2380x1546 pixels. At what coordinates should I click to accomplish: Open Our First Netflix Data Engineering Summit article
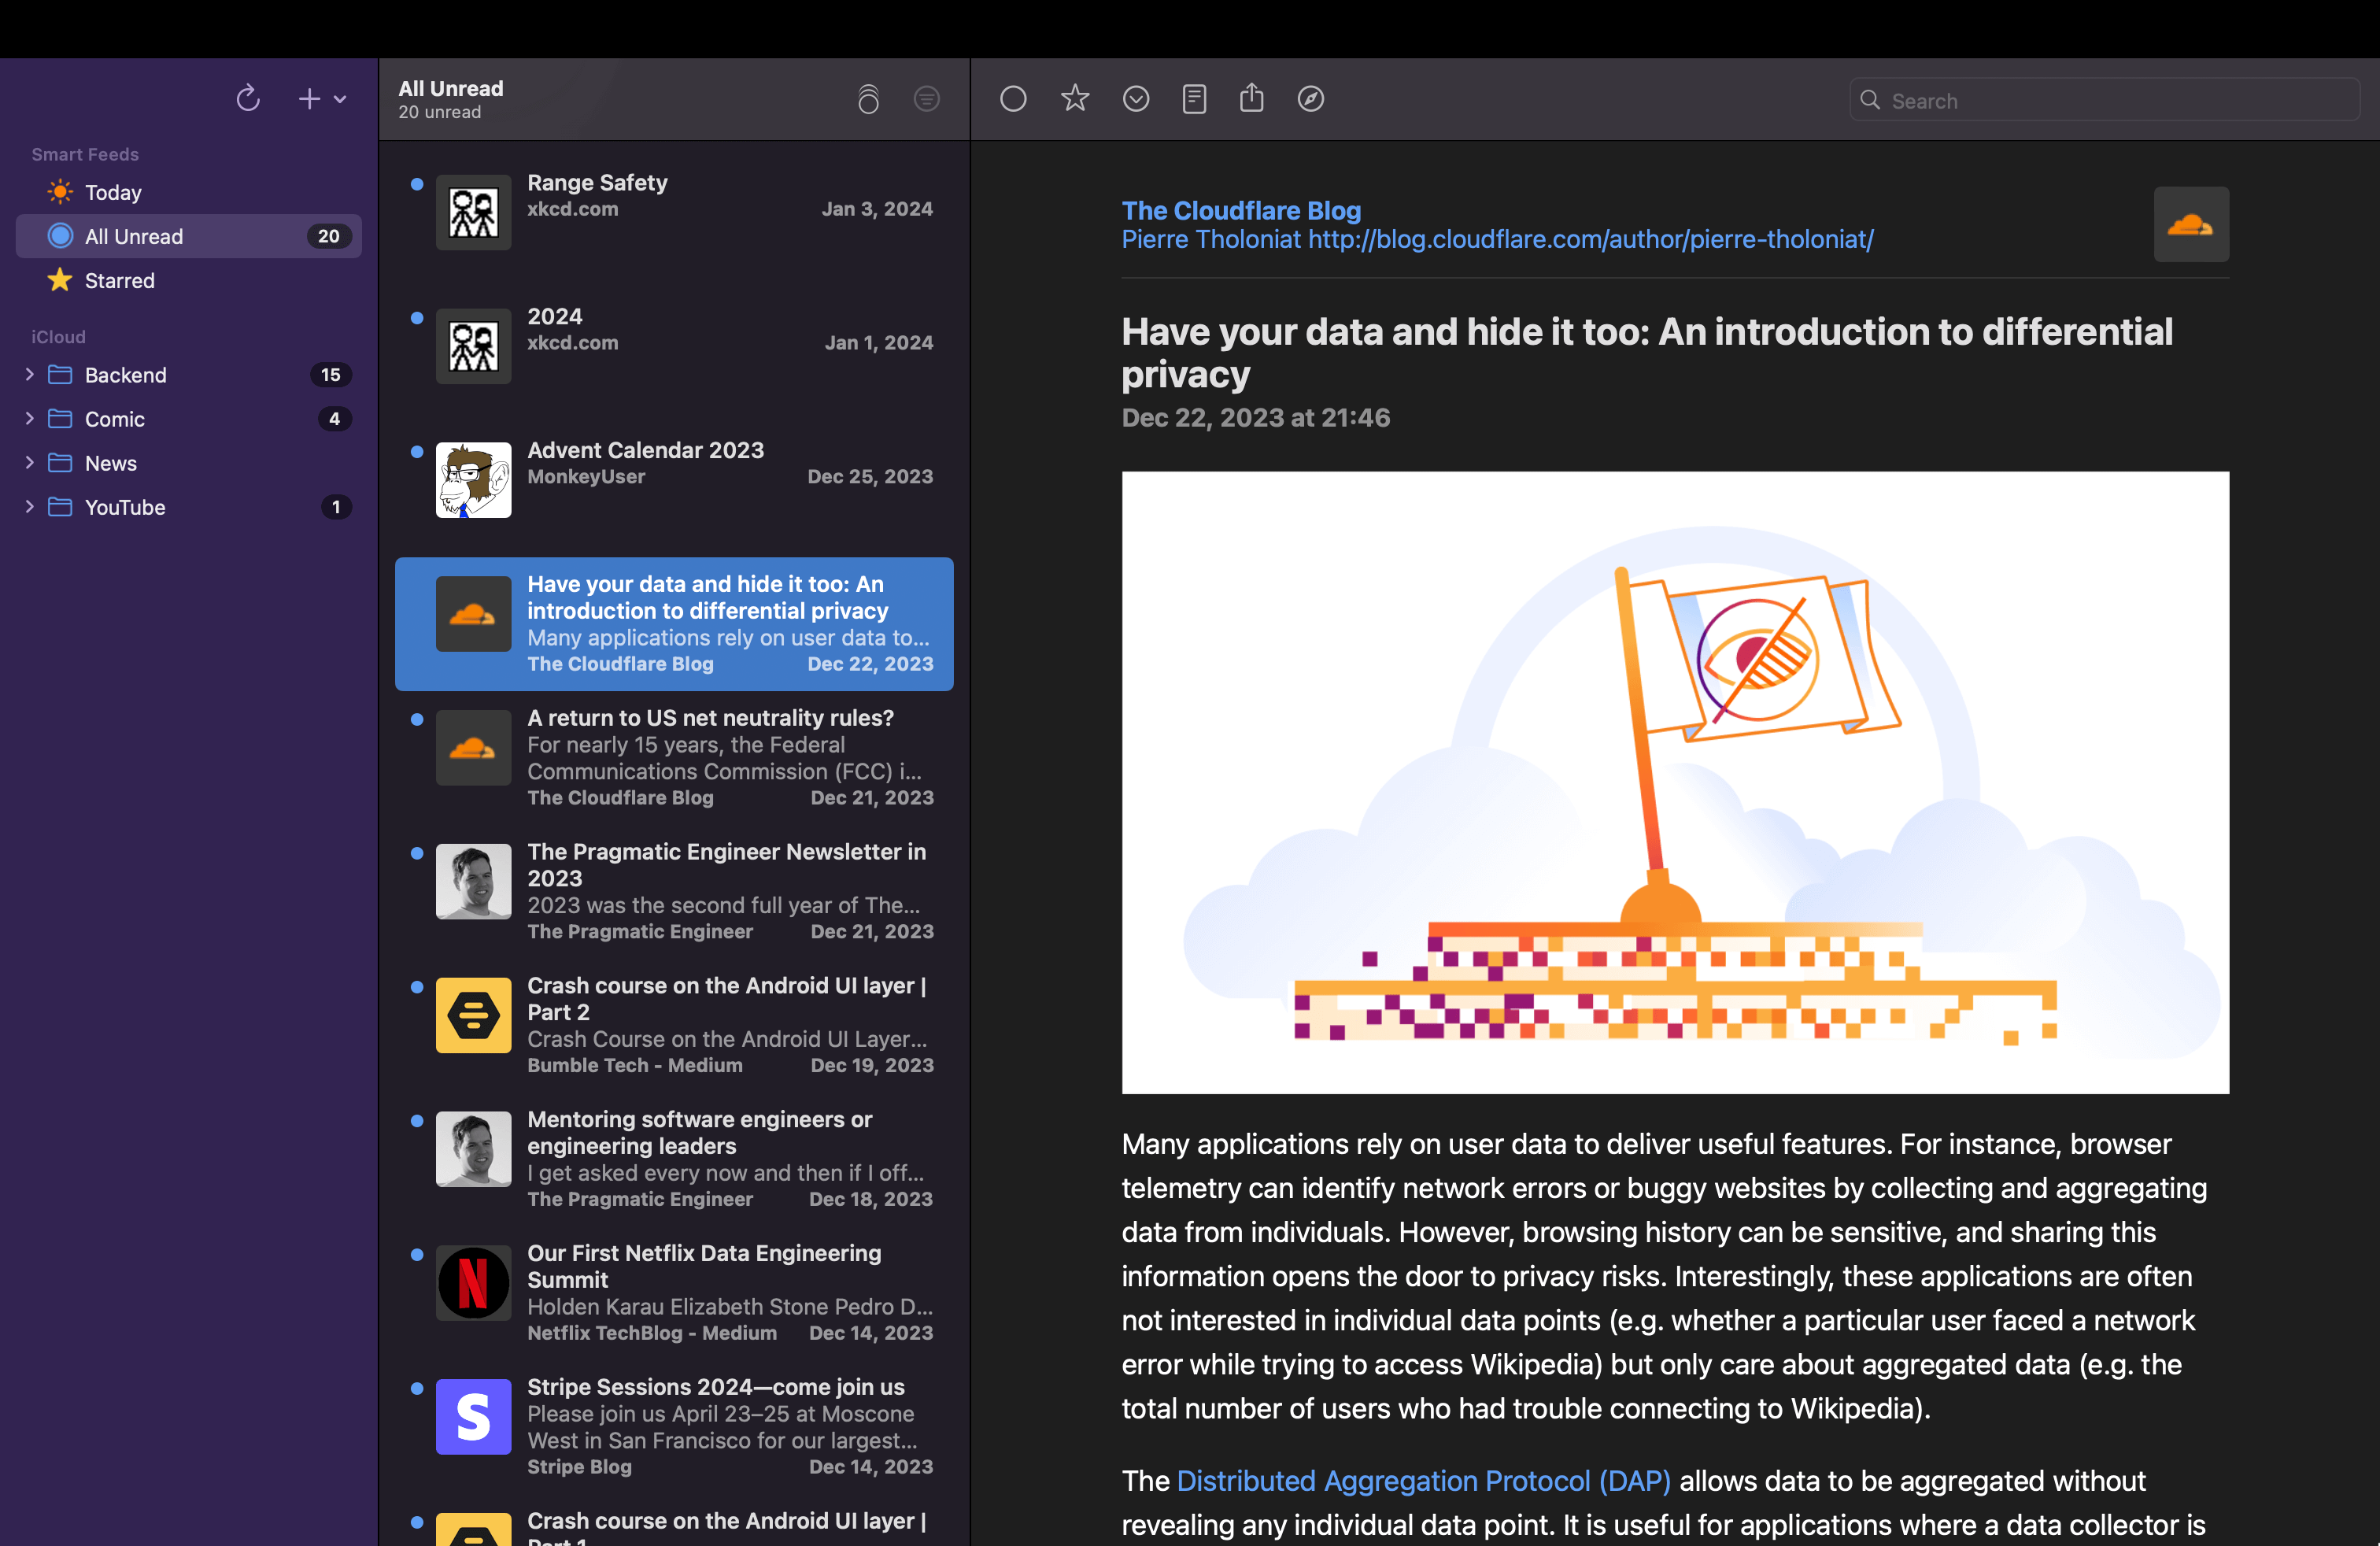[674, 1293]
